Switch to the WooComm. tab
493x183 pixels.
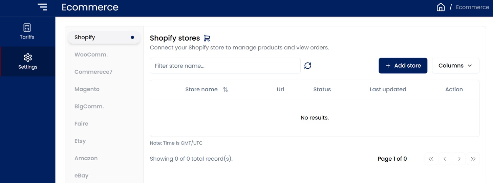click(91, 54)
